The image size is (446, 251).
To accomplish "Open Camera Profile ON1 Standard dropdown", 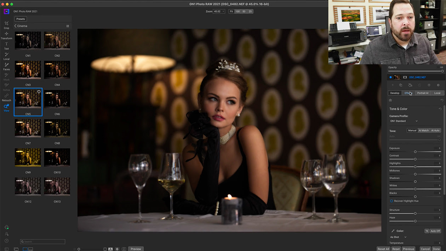I will pyautogui.click(x=404, y=121).
